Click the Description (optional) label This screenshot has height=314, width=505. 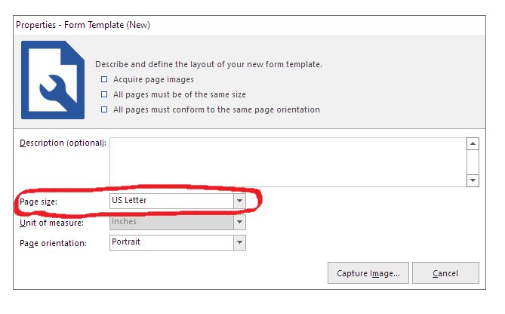point(63,143)
